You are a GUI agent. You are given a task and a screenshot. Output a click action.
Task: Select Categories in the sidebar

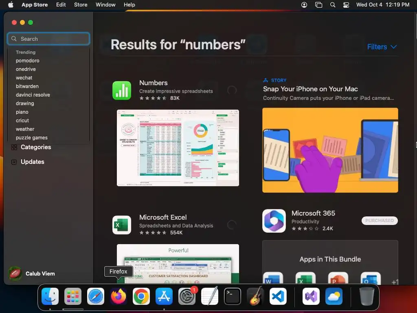pyautogui.click(x=31, y=147)
